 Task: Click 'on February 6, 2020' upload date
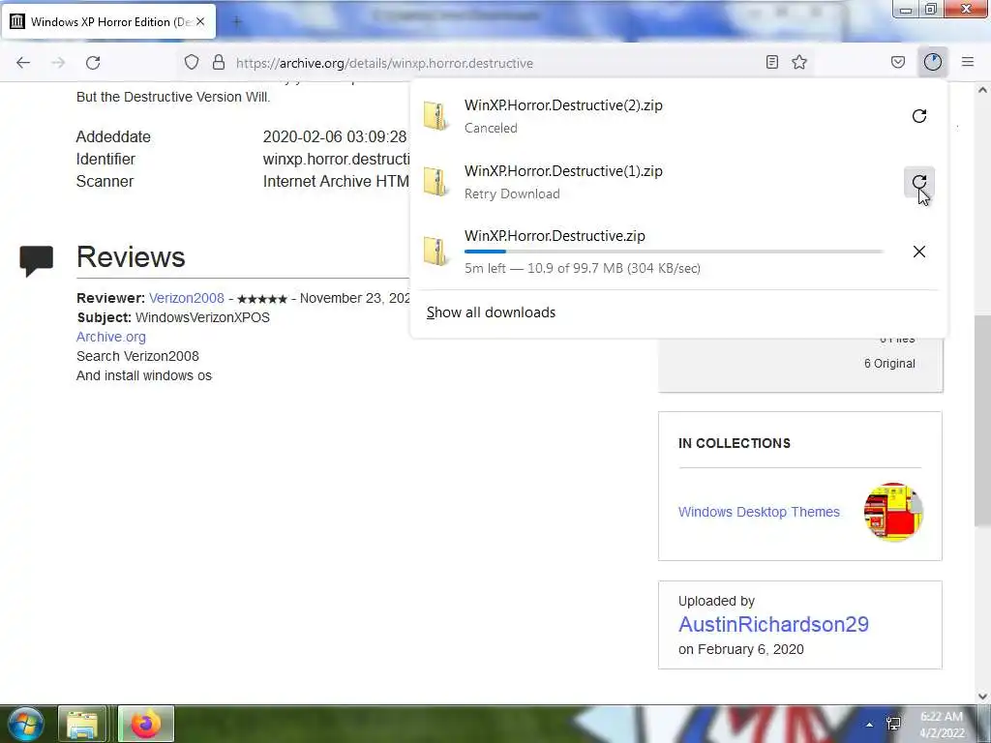coord(740,649)
